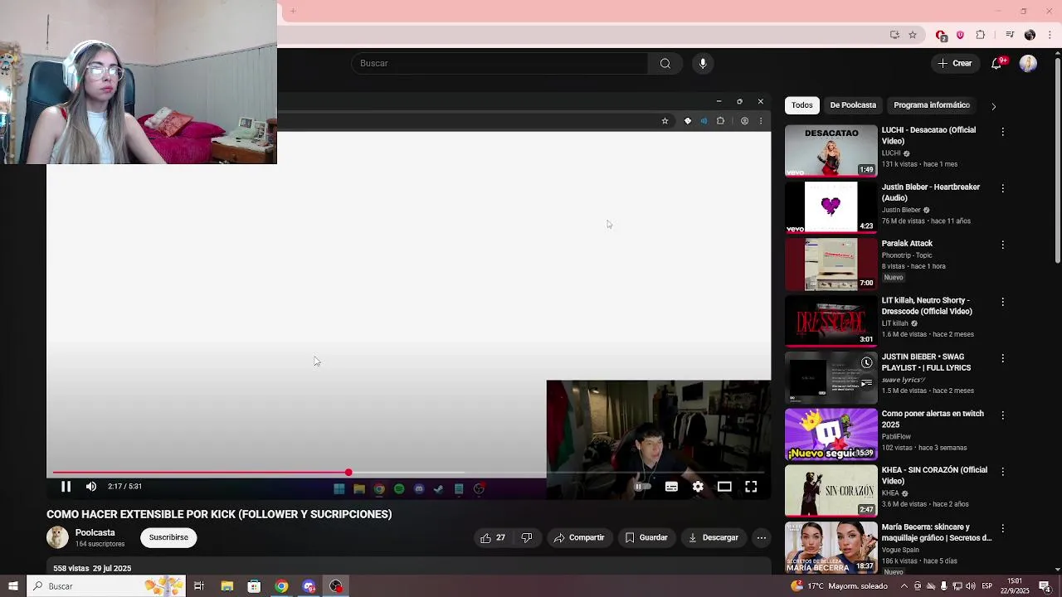Open the YouTube account avatar menu
Viewport: 1062px width, 597px height.
(1028, 64)
